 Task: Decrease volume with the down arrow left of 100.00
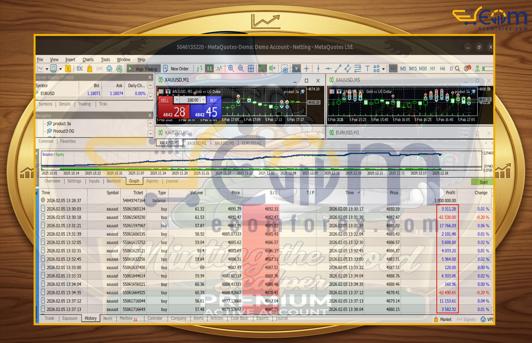click(x=177, y=100)
